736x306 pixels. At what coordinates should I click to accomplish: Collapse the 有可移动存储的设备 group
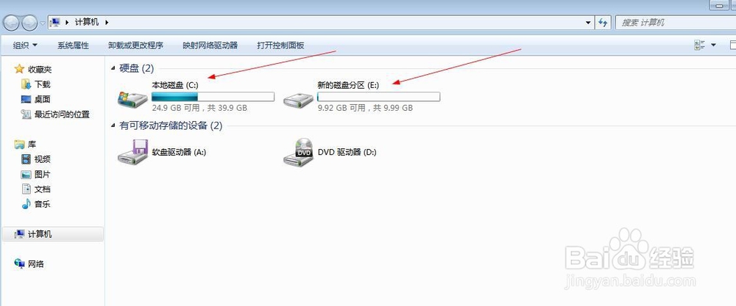[x=113, y=125]
